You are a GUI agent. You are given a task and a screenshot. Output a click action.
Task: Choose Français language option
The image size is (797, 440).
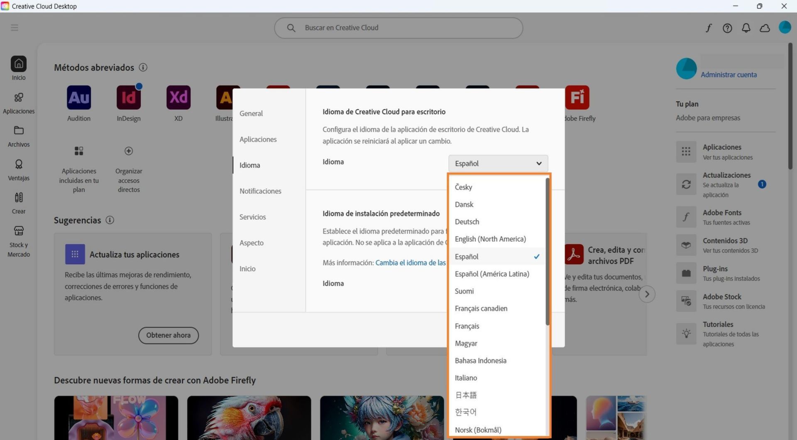point(497,326)
